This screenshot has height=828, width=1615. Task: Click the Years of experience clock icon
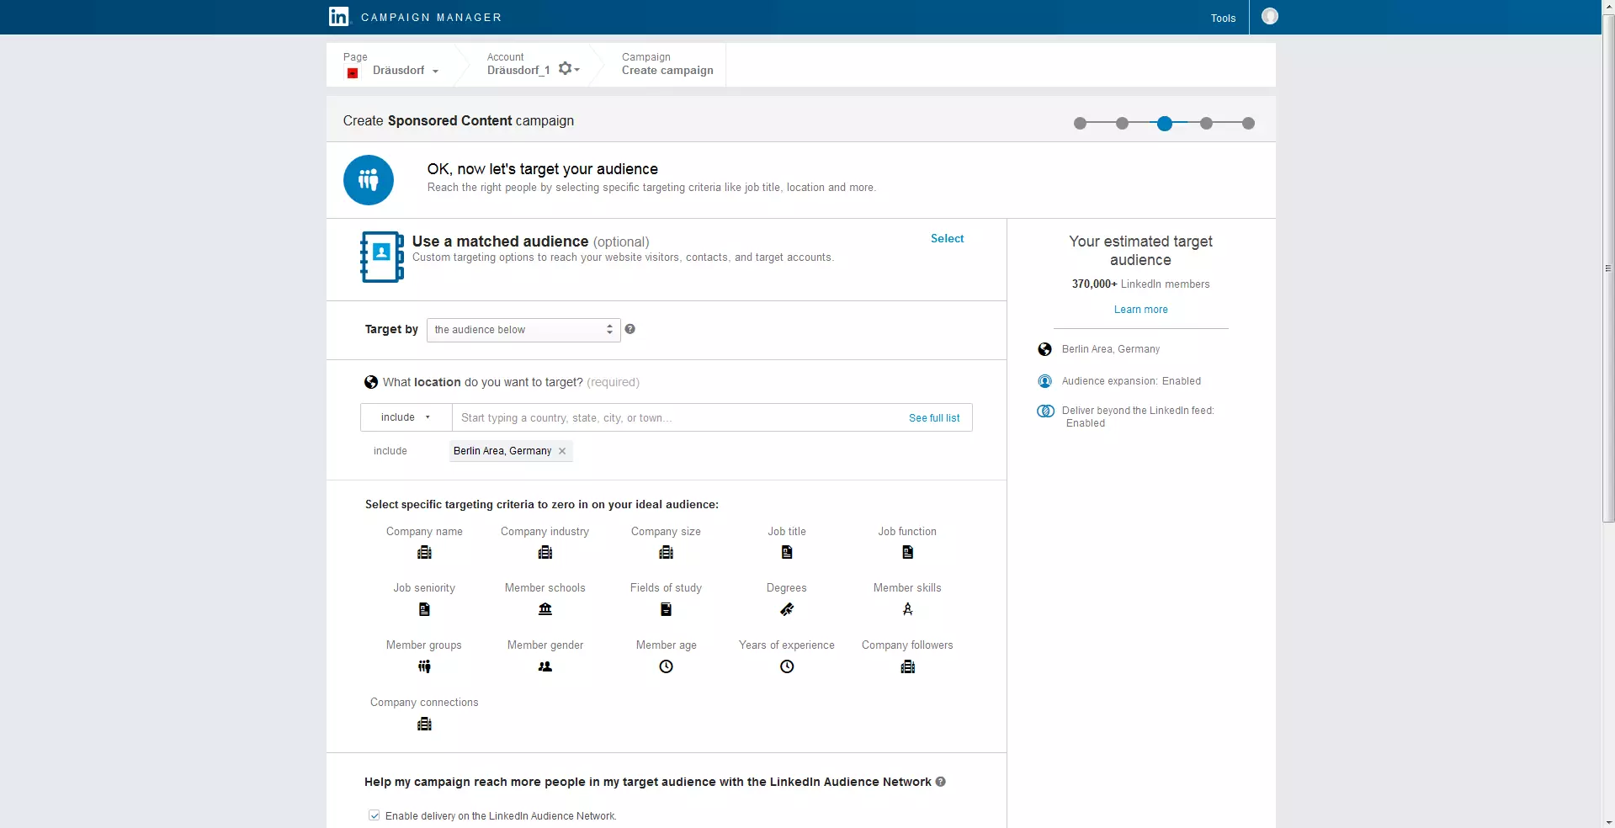787,666
